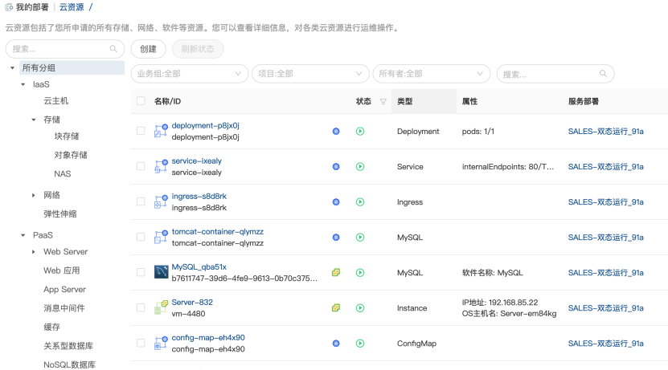Check the MySQL_qba51x row checkbox

coord(141,272)
